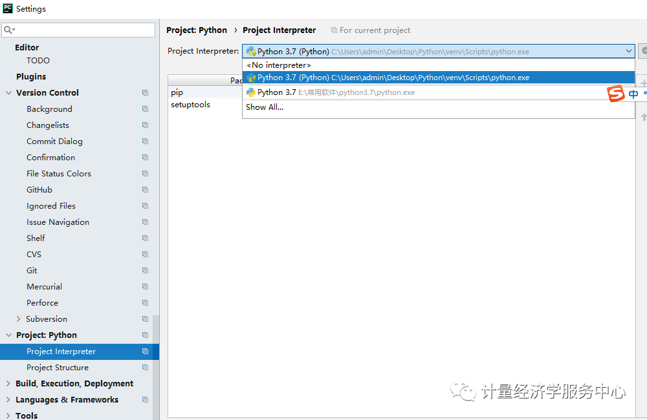Image resolution: width=647 pixels, height=420 pixels.
Task: Expand the Subversion tree node
Action: tap(18, 319)
